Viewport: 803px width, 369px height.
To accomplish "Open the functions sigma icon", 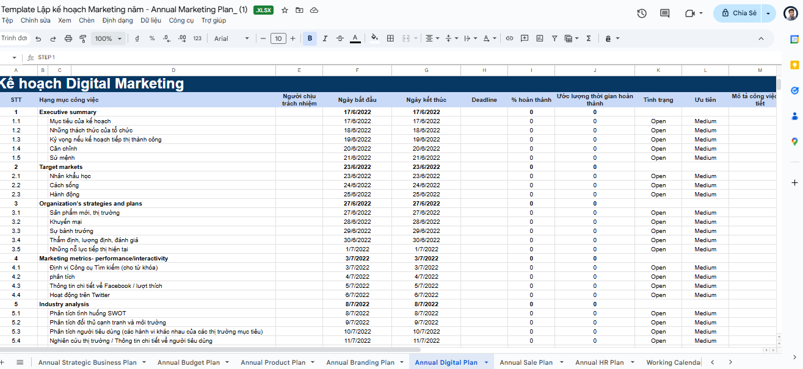I will [x=589, y=38].
